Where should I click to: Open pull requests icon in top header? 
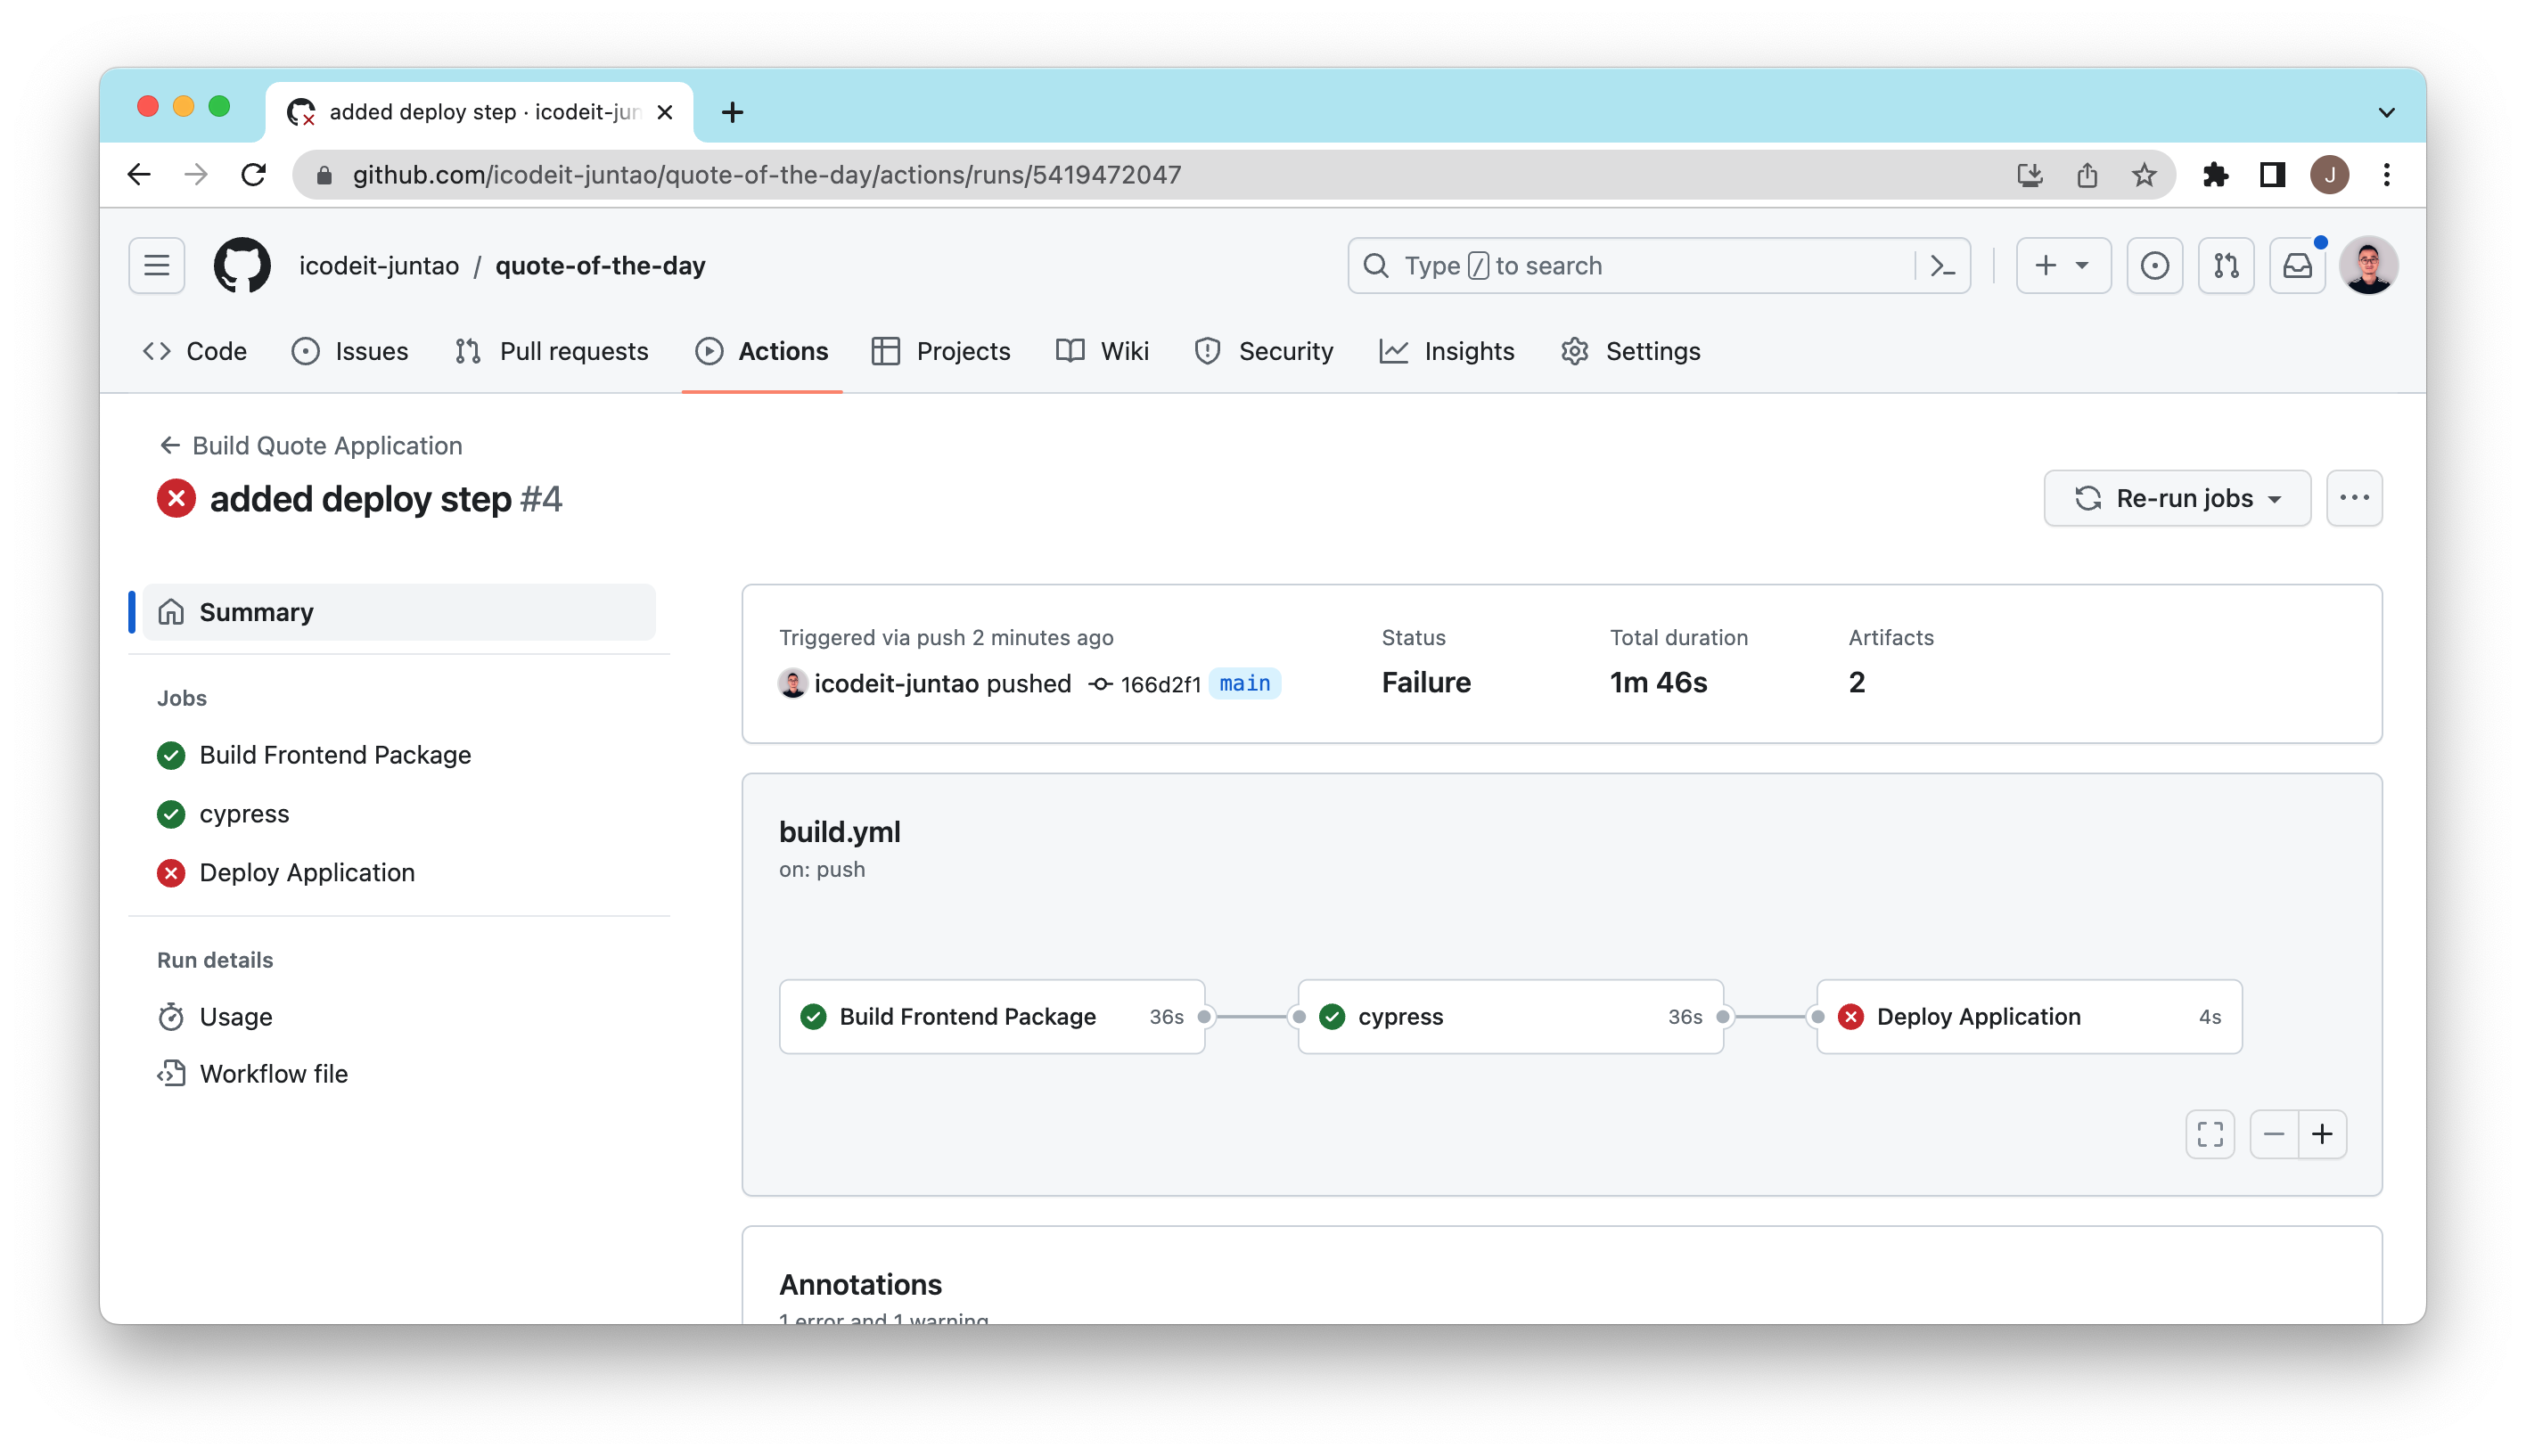2226,266
